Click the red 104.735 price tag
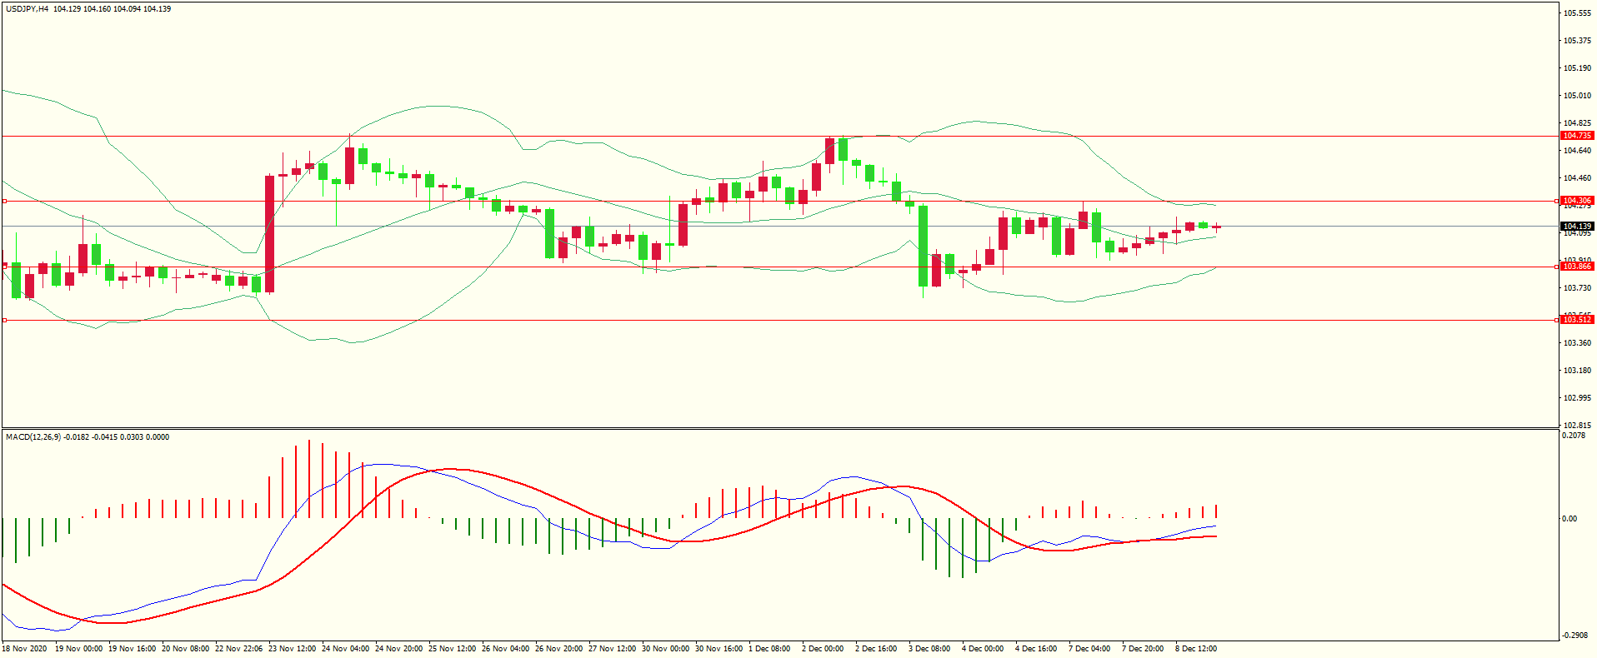Screen dimensions: 1597x658 pyautogui.click(x=1576, y=136)
